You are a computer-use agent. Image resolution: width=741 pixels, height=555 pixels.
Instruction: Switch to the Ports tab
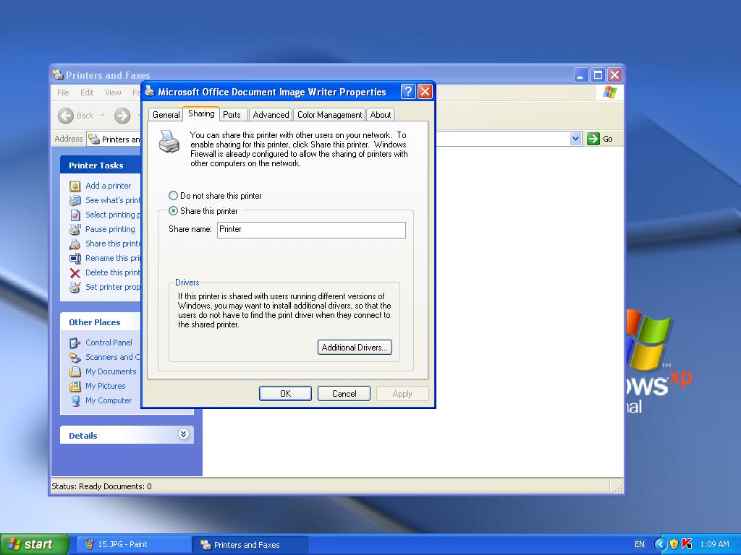pyautogui.click(x=232, y=115)
